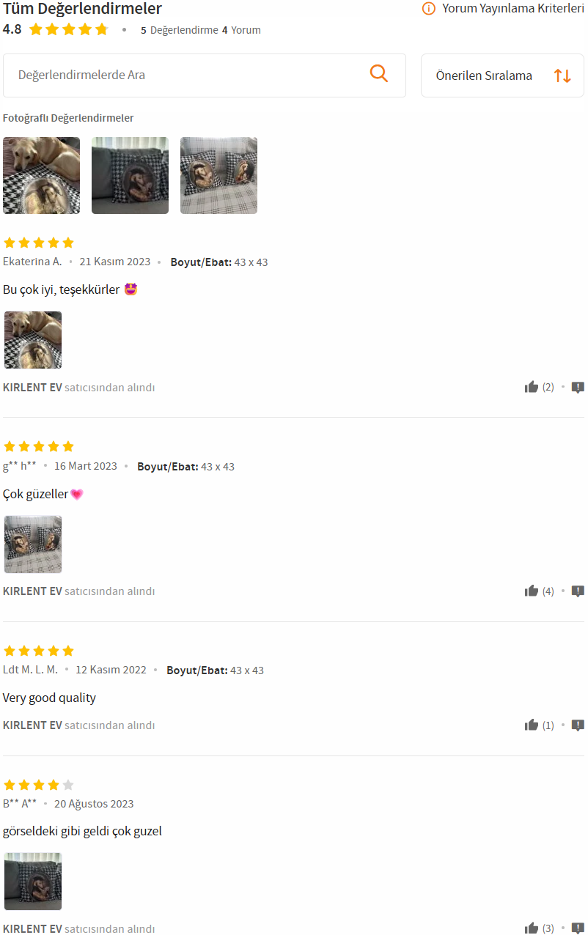Click the orange search magnifier icon

pyautogui.click(x=379, y=73)
